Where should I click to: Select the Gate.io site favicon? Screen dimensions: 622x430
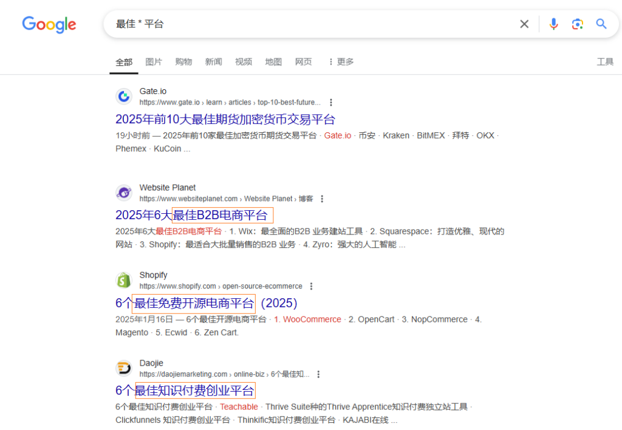pyautogui.click(x=124, y=96)
